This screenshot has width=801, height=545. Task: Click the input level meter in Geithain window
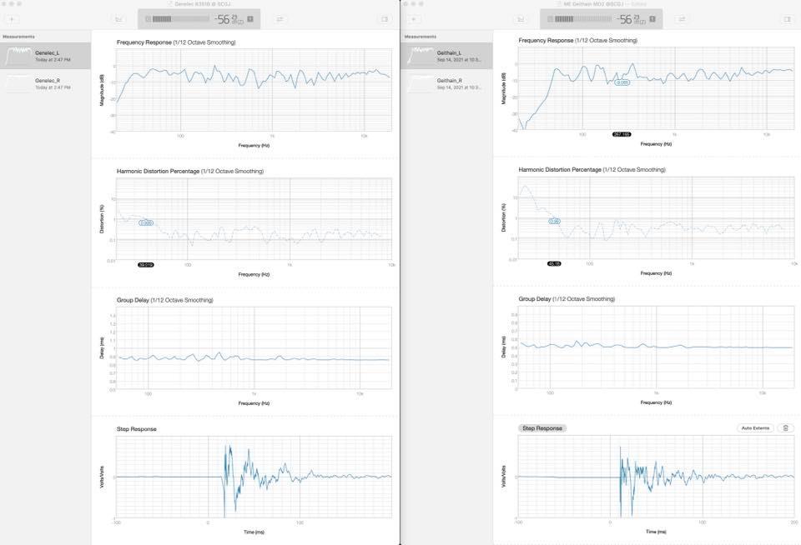pyautogui.click(x=579, y=19)
